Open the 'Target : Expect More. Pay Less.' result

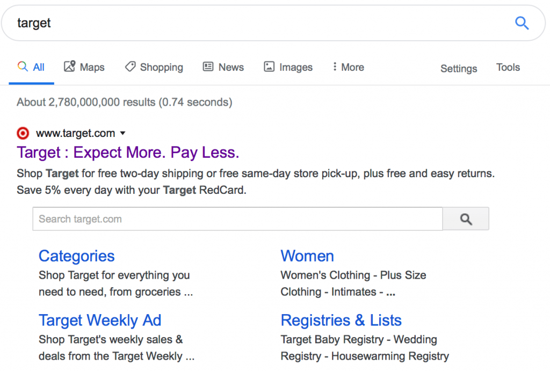tap(128, 152)
